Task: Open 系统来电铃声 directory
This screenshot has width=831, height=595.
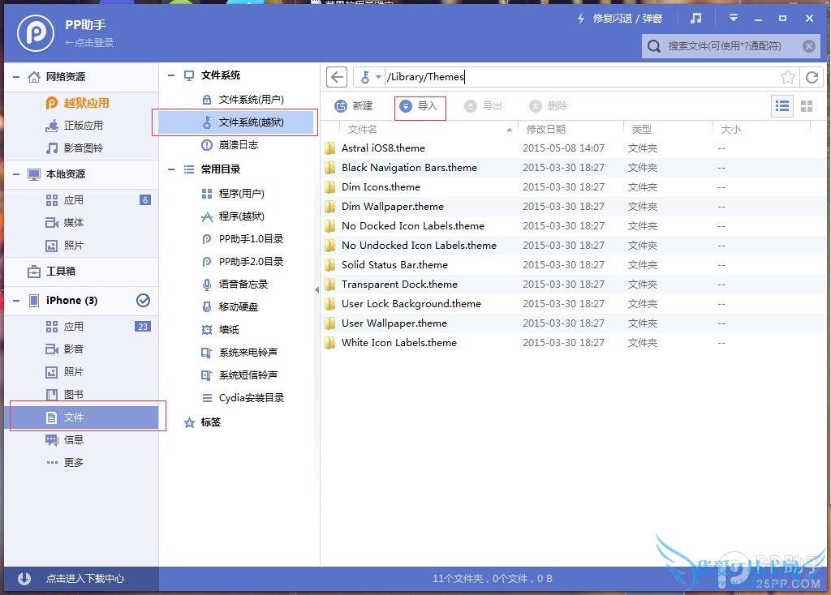Action: click(x=239, y=353)
